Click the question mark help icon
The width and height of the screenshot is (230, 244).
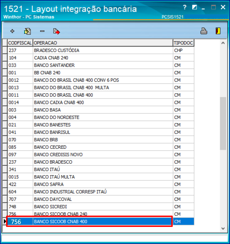point(185,7)
